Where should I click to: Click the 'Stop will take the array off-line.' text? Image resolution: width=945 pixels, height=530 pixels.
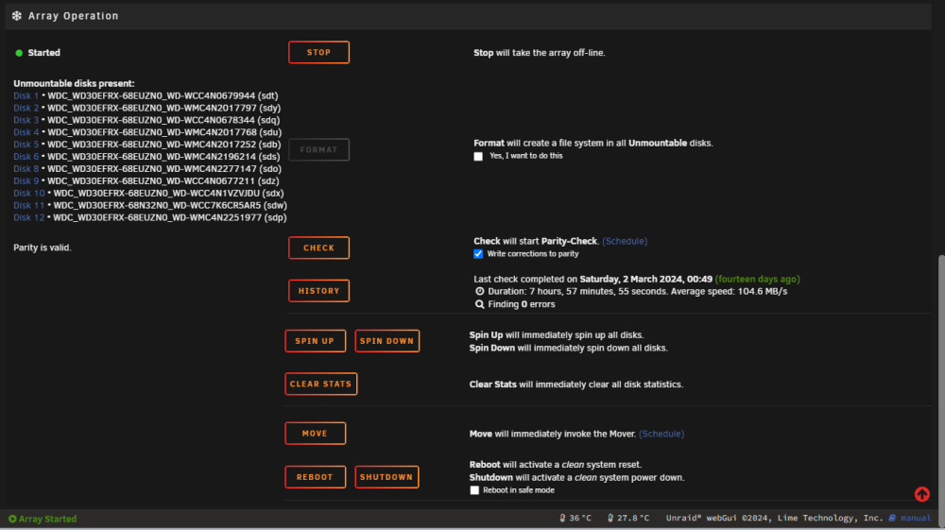click(x=540, y=53)
